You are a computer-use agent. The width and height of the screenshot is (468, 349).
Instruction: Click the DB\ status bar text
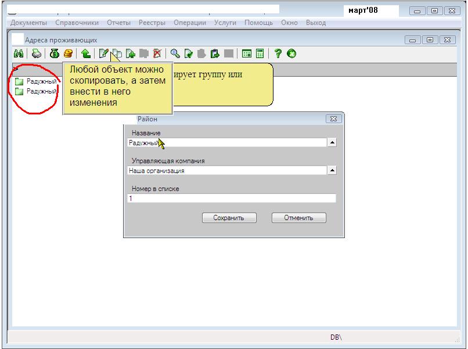pos(336,337)
